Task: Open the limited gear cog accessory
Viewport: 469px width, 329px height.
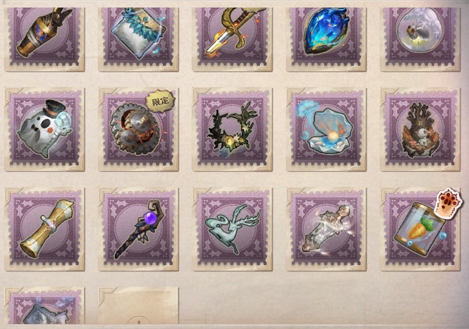Action: coord(138,129)
